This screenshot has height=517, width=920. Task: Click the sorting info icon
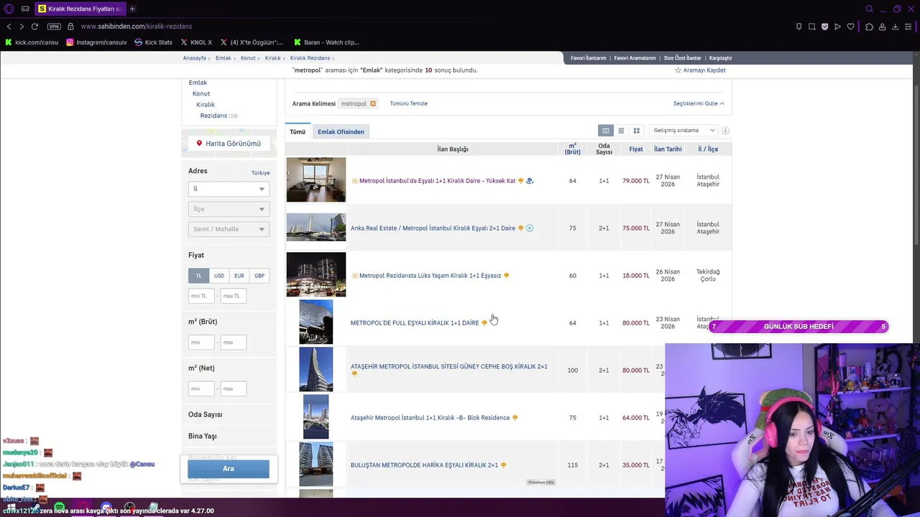click(x=725, y=131)
